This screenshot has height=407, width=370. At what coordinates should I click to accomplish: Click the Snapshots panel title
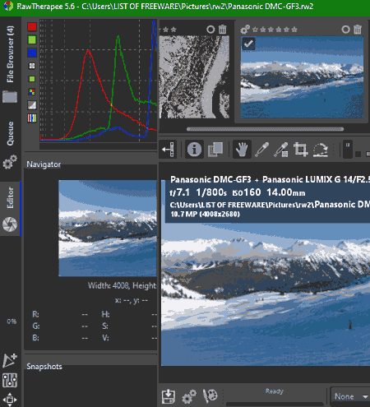click(44, 367)
